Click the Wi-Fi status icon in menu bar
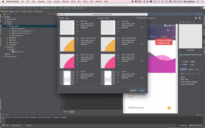 (x=162, y=2)
